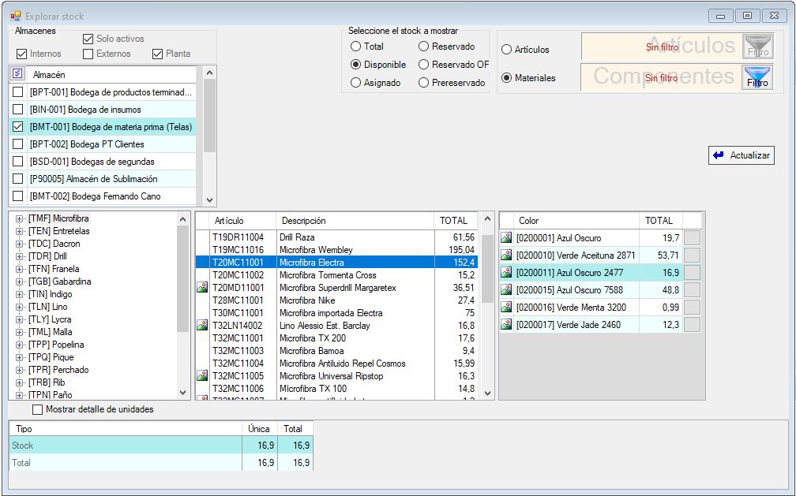Click image icon beside T20MD11001 article

(202, 288)
